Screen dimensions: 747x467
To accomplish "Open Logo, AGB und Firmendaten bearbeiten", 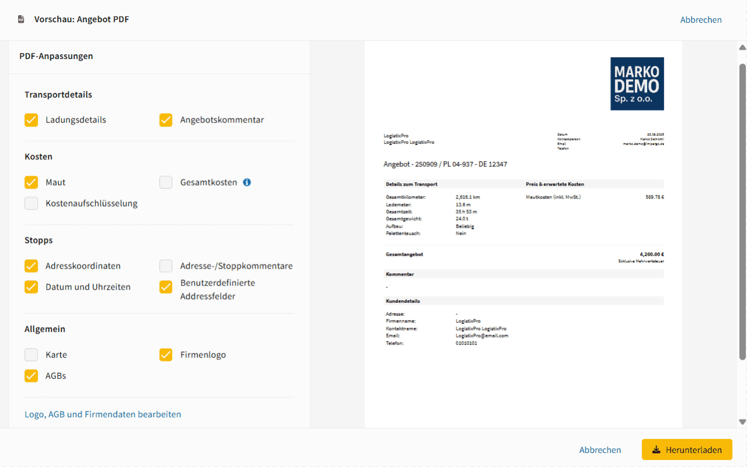I will (103, 414).
